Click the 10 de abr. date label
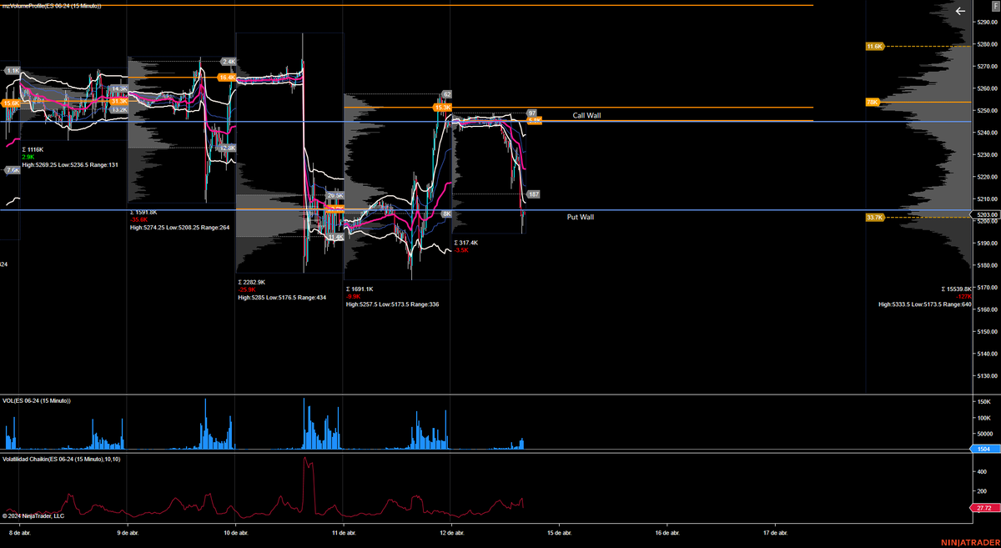Image resolution: width=1001 pixels, height=548 pixels. tap(237, 532)
